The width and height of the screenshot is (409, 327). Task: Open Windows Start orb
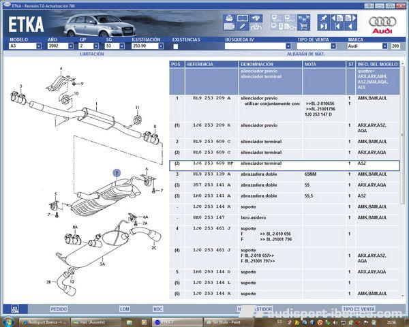pos(7,322)
